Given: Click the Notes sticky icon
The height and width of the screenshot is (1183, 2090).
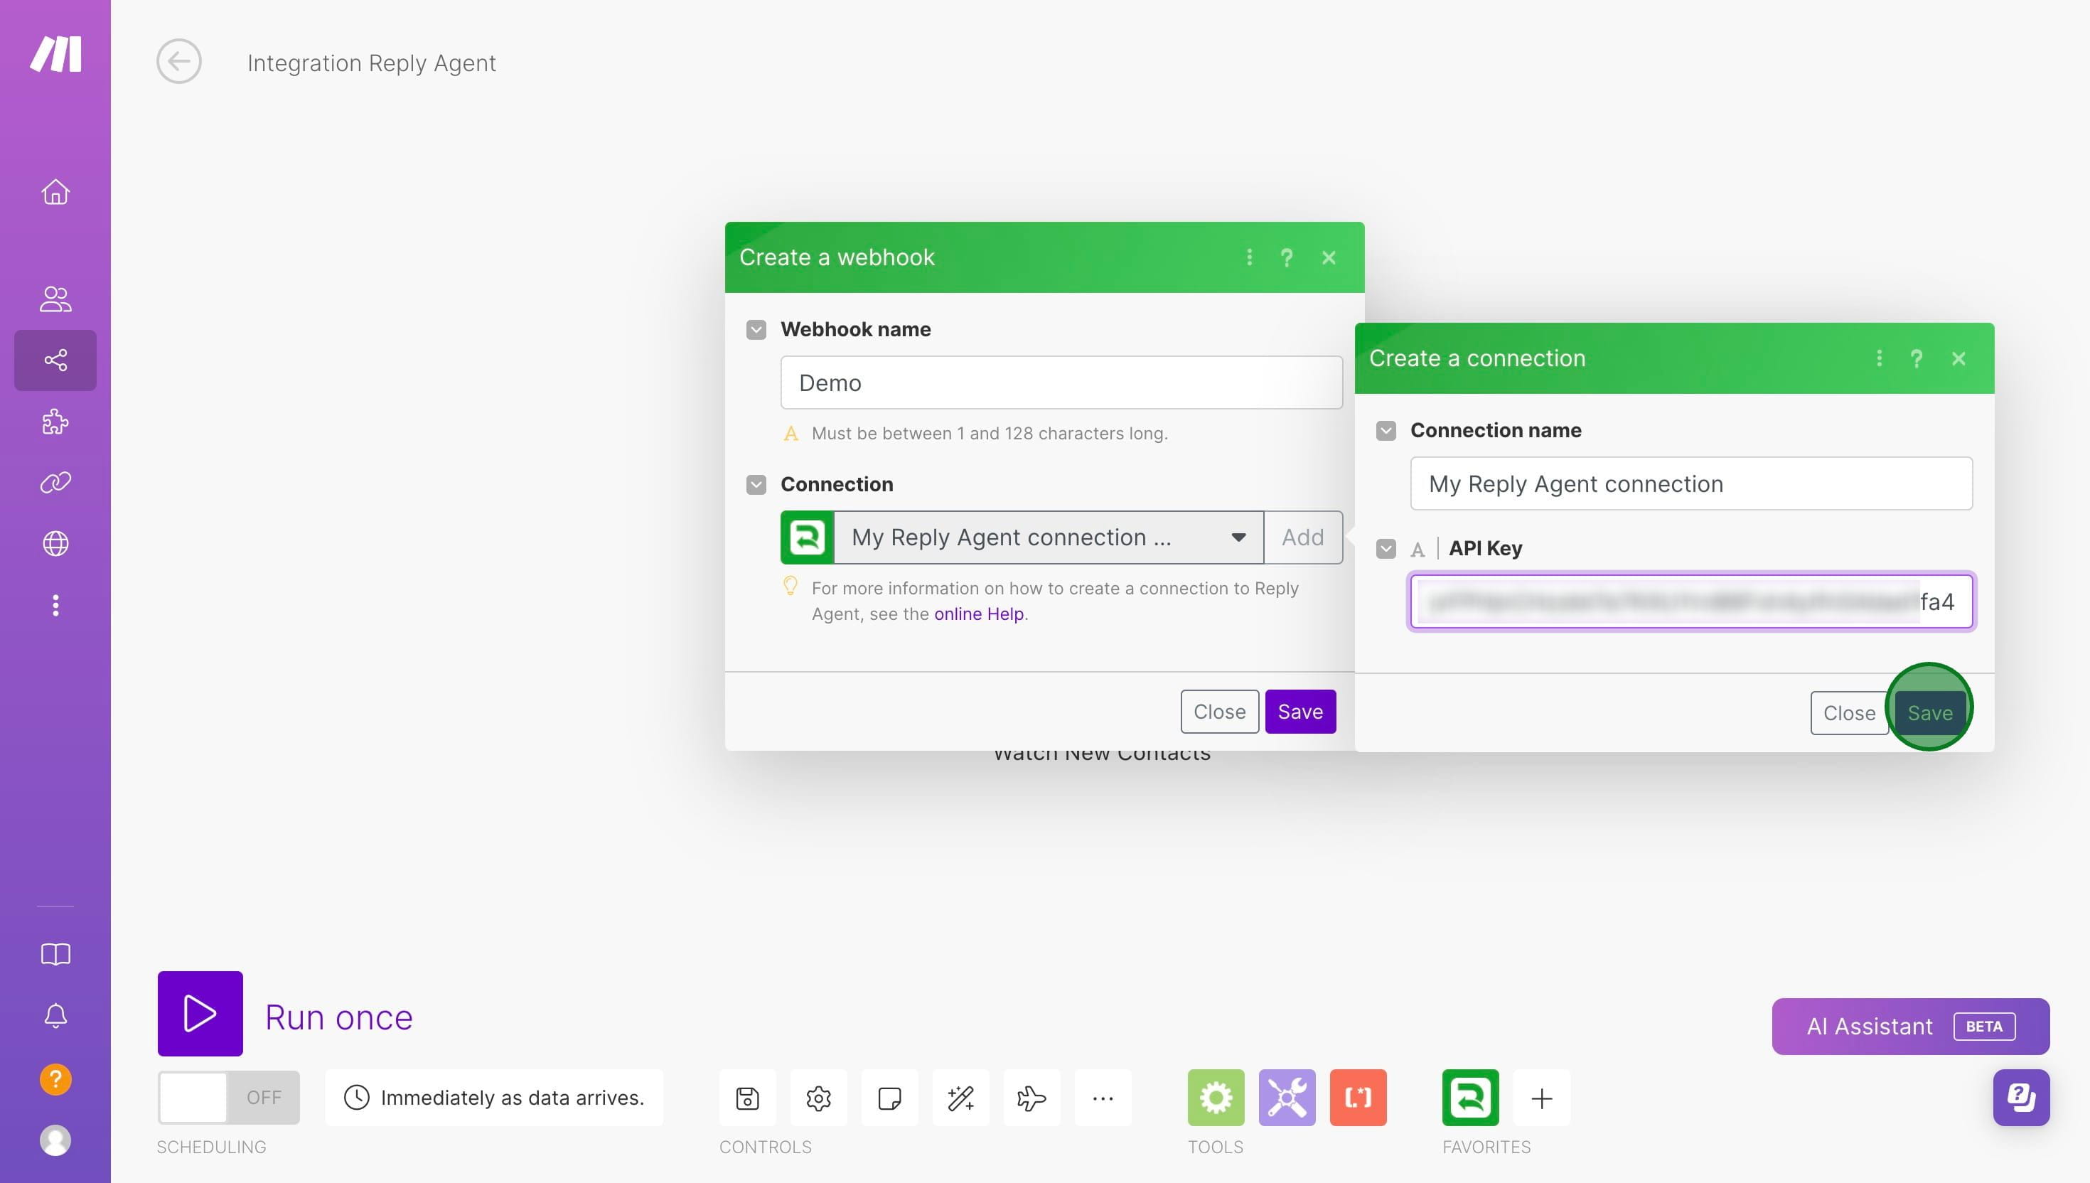Looking at the screenshot, I should [889, 1098].
